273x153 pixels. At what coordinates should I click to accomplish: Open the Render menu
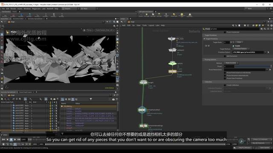(13, 8)
